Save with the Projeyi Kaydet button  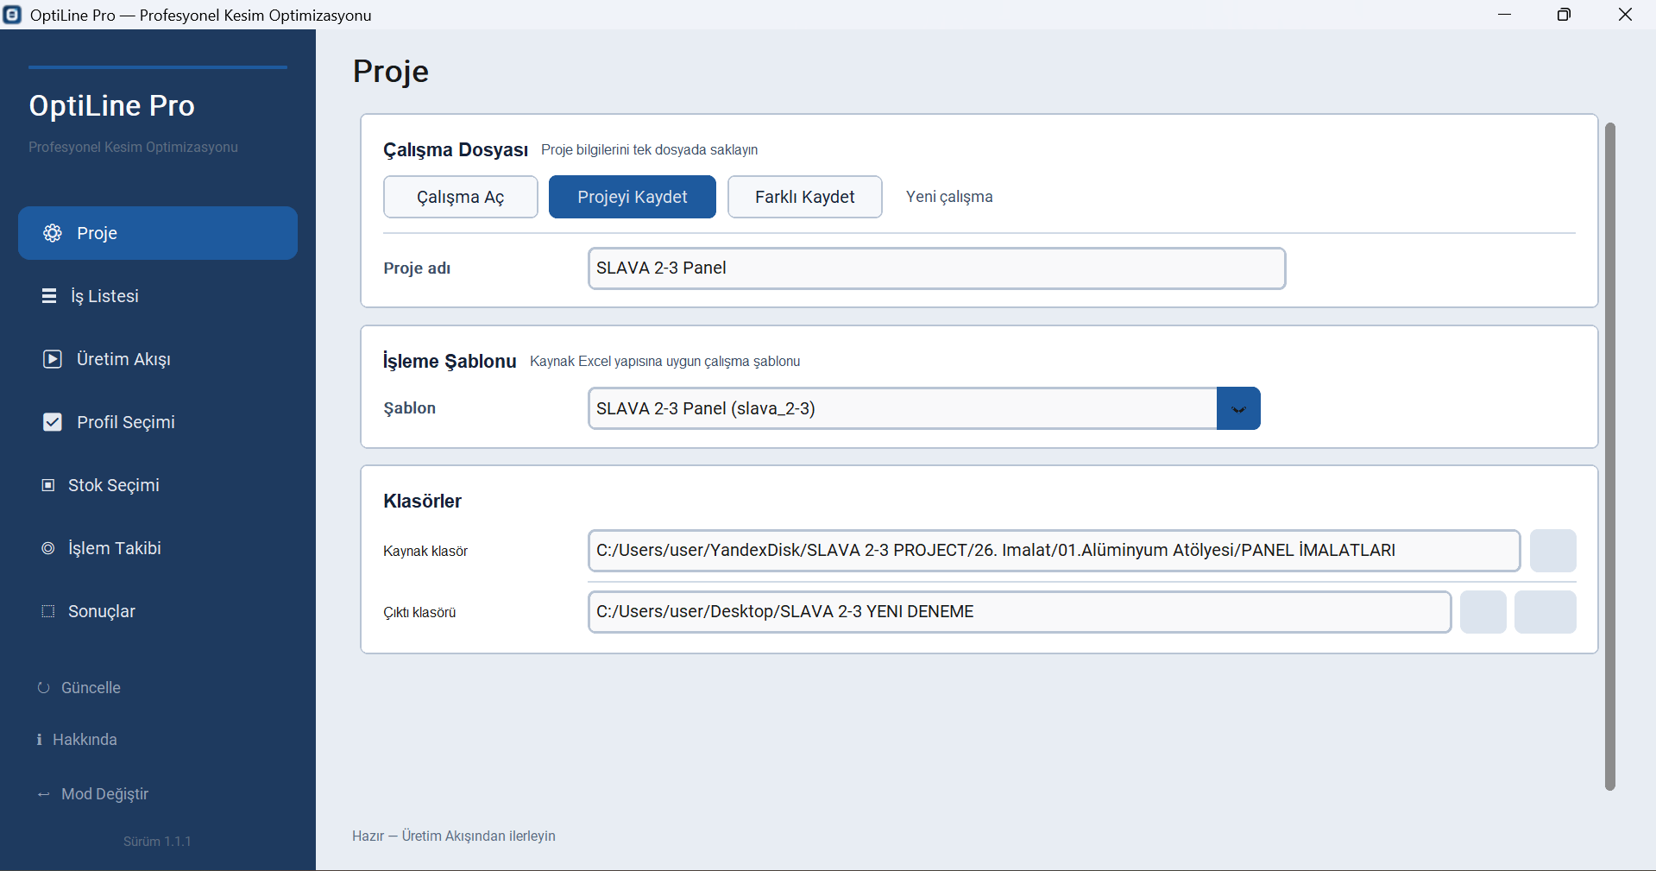tap(633, 197)
